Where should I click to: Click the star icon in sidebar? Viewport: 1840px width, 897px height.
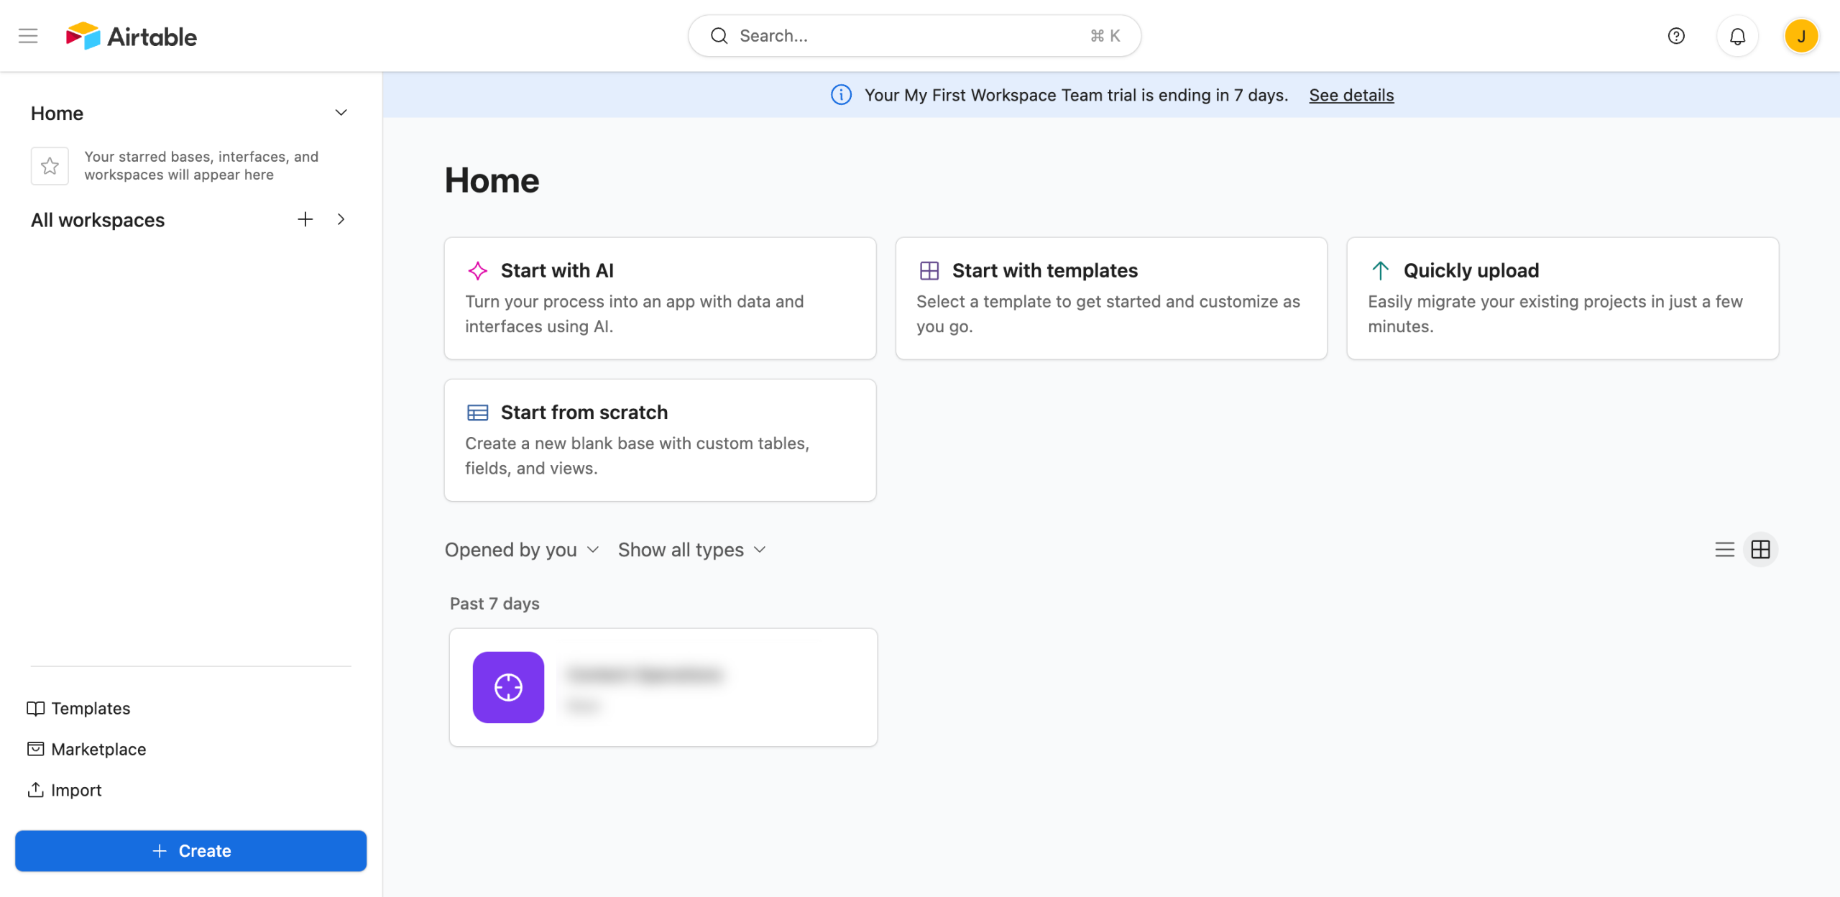tap(50, 166)
